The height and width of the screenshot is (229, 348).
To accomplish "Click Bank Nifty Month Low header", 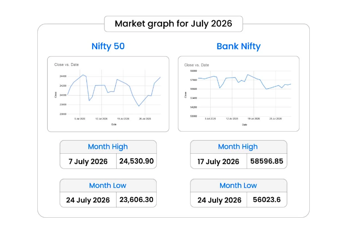I will pos(238,185).
